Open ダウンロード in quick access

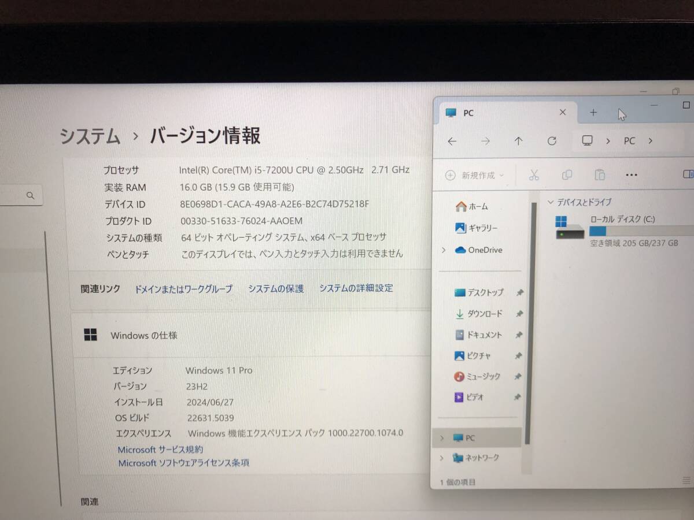(x=479, y=314)
